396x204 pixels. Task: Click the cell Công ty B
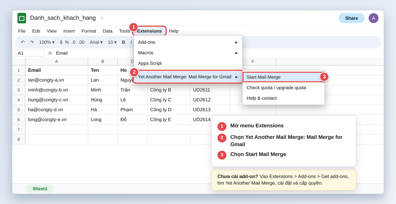(169, 90)
